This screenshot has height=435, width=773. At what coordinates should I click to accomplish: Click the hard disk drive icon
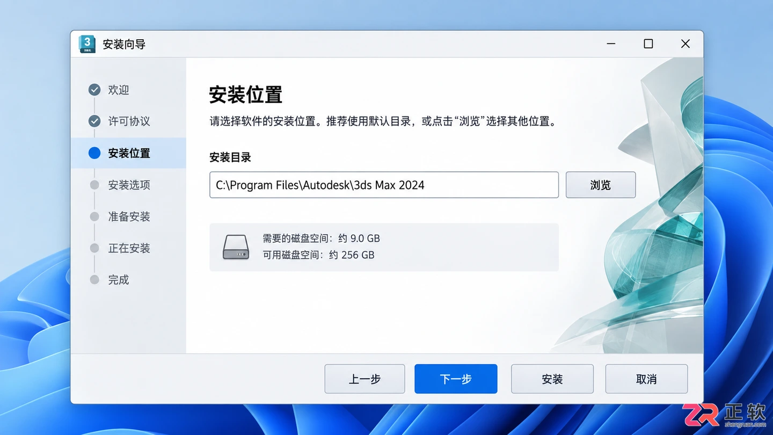[x=236, y=248]
